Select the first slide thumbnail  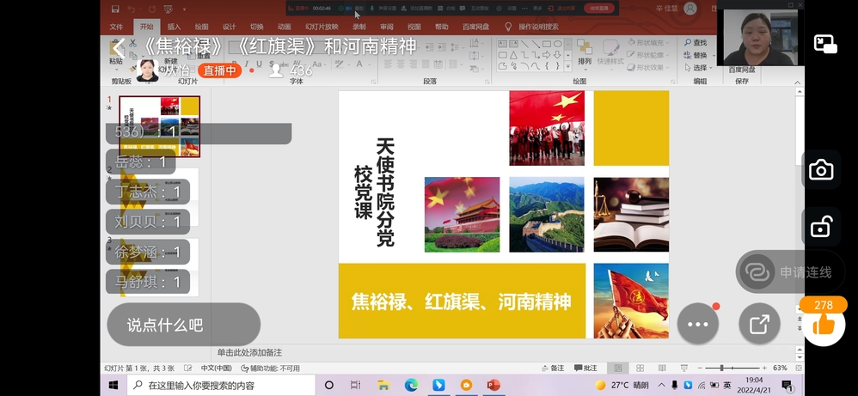coord(159,126)
